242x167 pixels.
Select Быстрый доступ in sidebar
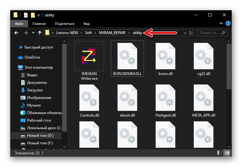point(38,47)
